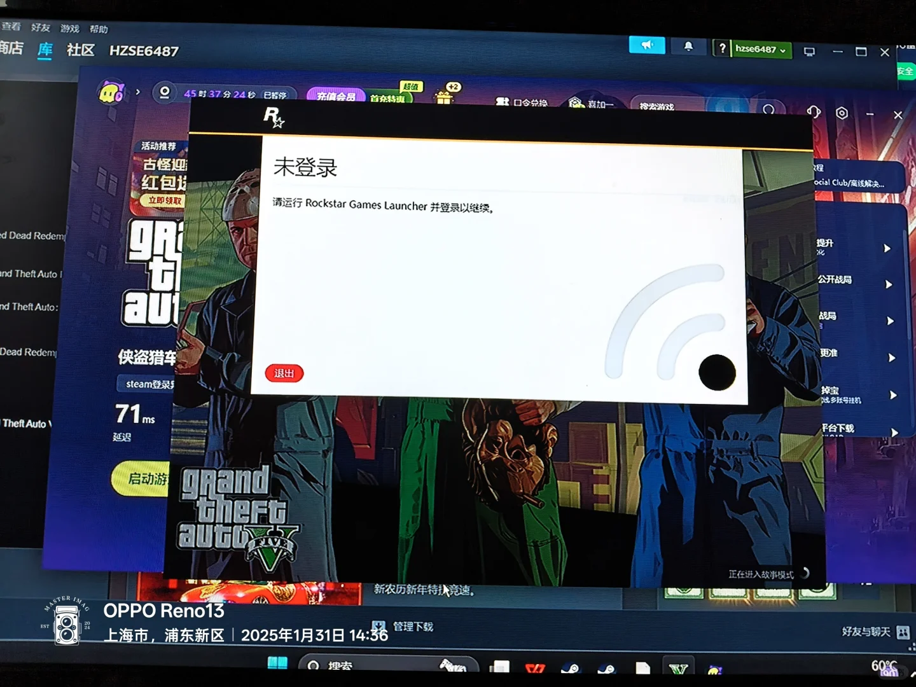This screenshot has width=916, height=687.
Task: Click the 未登录 heading text
Action: pyautogui.click(x=305, y=167)
